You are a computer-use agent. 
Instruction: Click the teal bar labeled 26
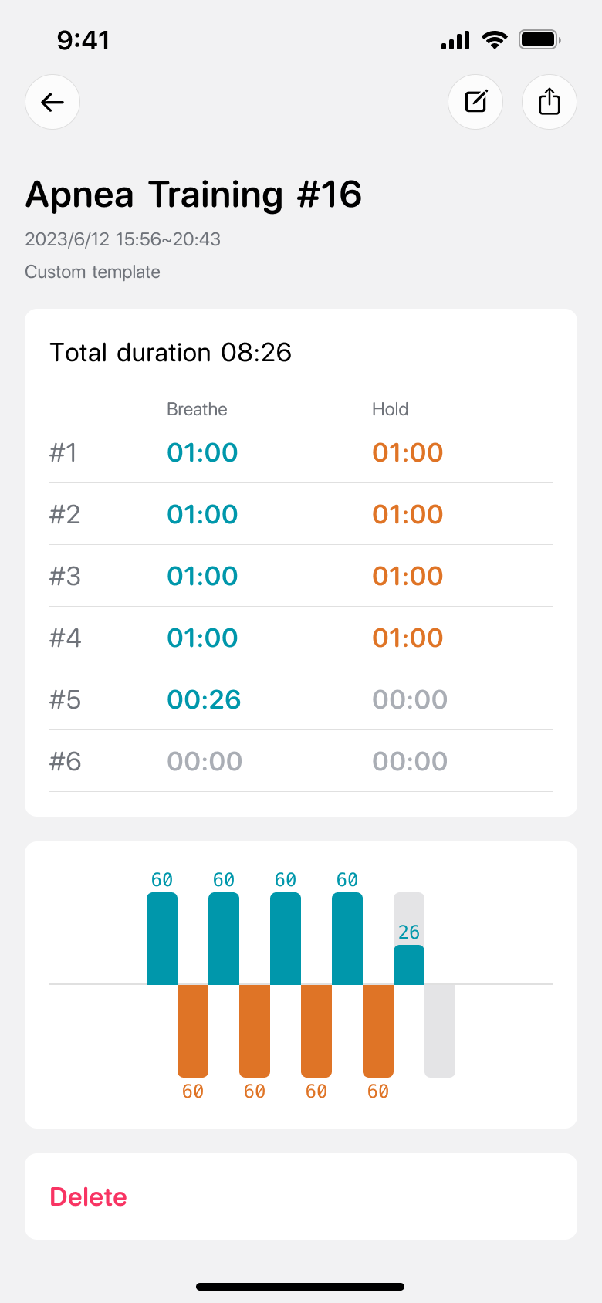click(x=409, y=965)
